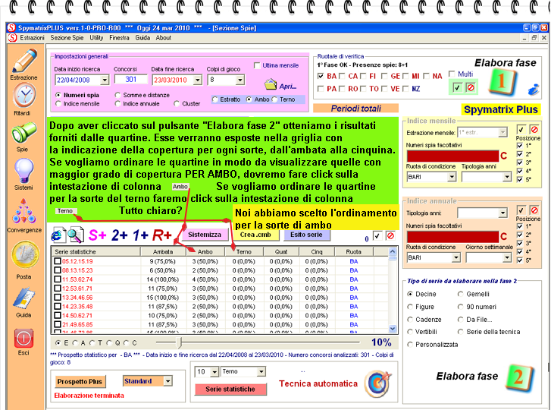Click the red Serie statistiche button
This screenshot has height=410, width=551.
(x=230, y=389)
